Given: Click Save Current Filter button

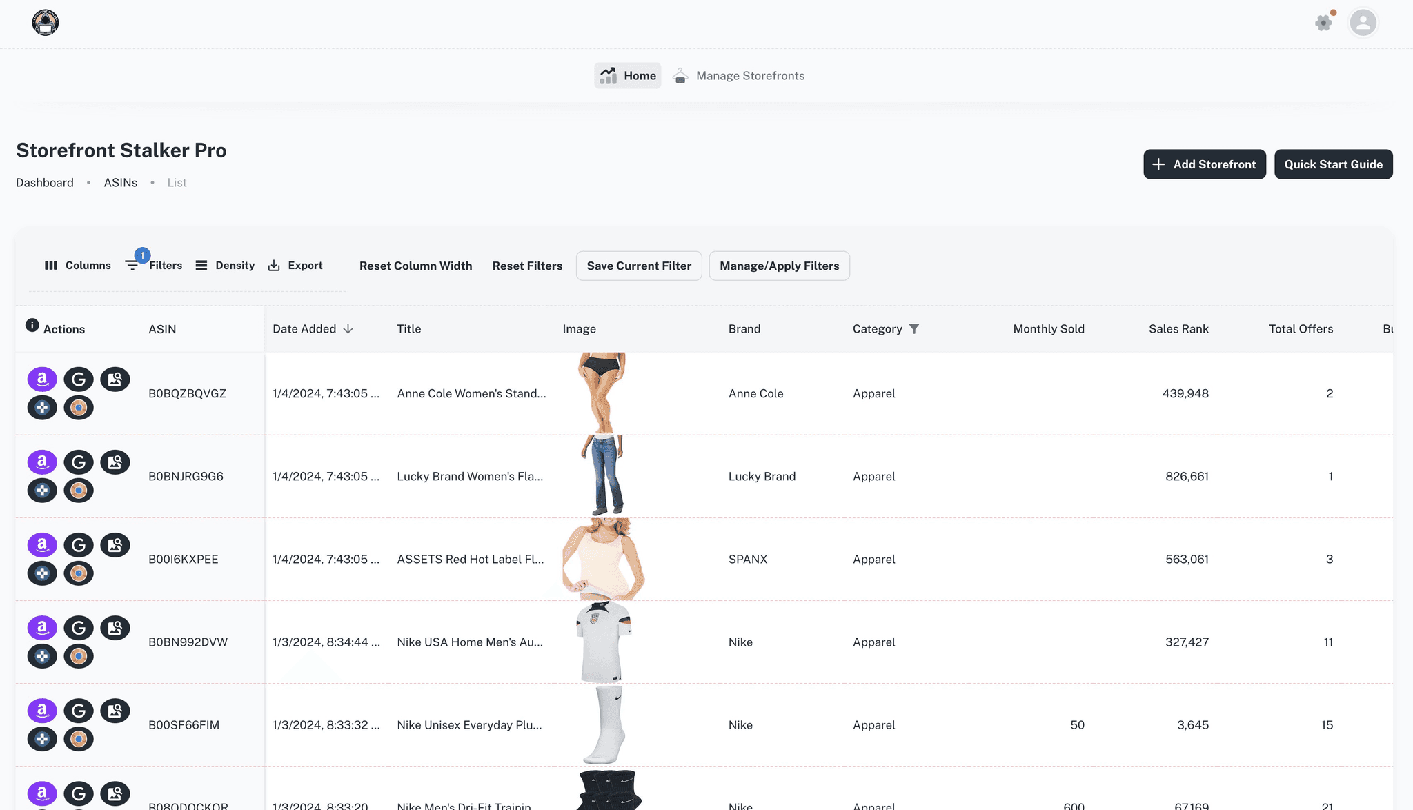Looking at the screenshot, I should [x=639, y=266].
